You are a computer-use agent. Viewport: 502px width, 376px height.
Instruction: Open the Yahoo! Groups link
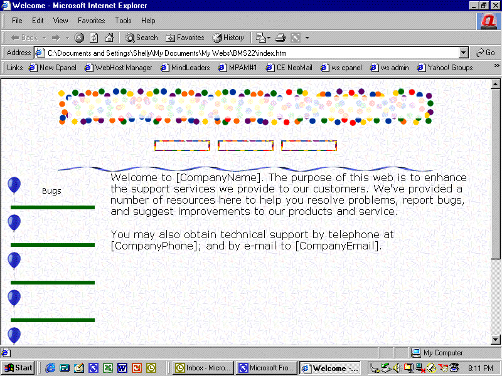[445, 68]
